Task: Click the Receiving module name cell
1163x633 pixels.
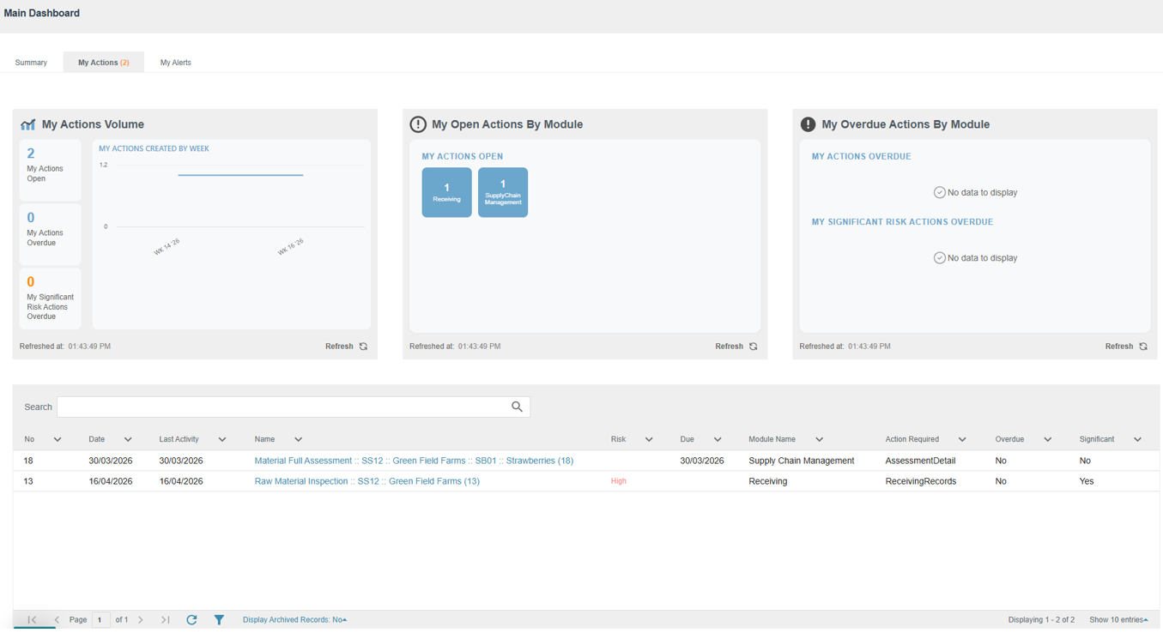Action: tap(768, 481)
